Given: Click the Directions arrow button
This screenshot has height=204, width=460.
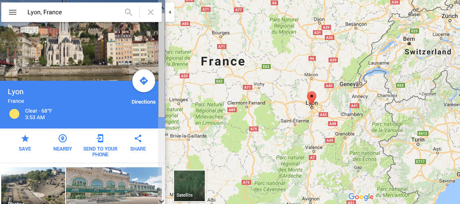Looking at the screenshot, I should pos(144,81).
